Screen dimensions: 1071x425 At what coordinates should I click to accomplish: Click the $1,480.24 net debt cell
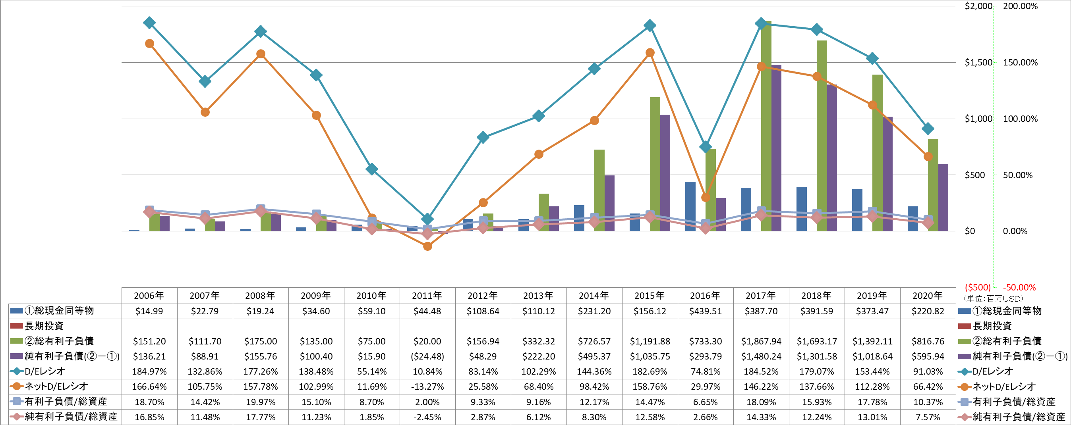pos(761,356)
